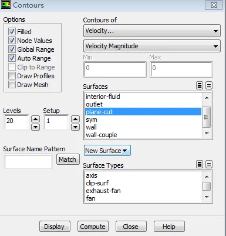Screen dimensions: 226x236
Task: Deselect all icon above Surface Types list
Action: click(209, 164)
